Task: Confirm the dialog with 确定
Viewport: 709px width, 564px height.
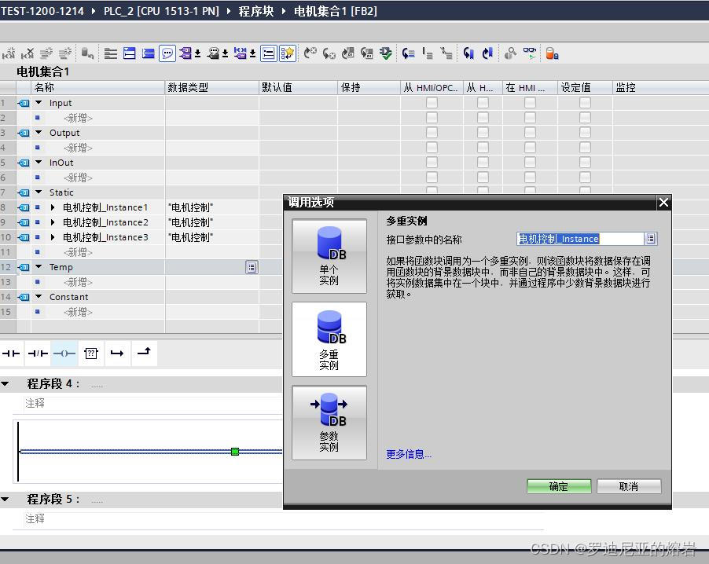Action: (x=559, y=487)
